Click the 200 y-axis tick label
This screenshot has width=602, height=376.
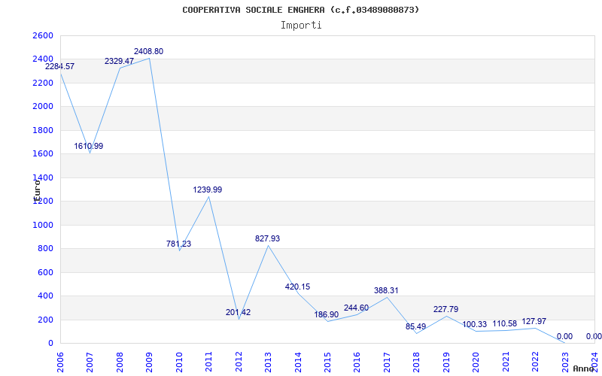(46, 320)
